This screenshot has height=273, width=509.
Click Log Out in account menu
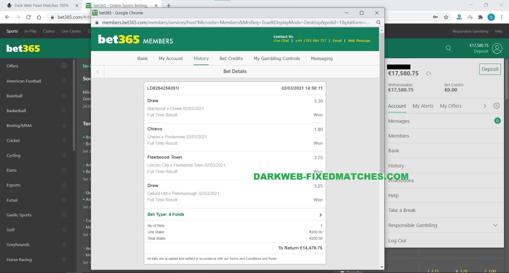pos(397,241)
